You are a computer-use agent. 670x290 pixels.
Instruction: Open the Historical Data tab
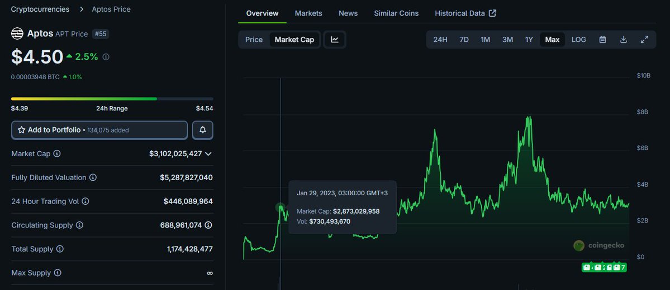(460, 13)
